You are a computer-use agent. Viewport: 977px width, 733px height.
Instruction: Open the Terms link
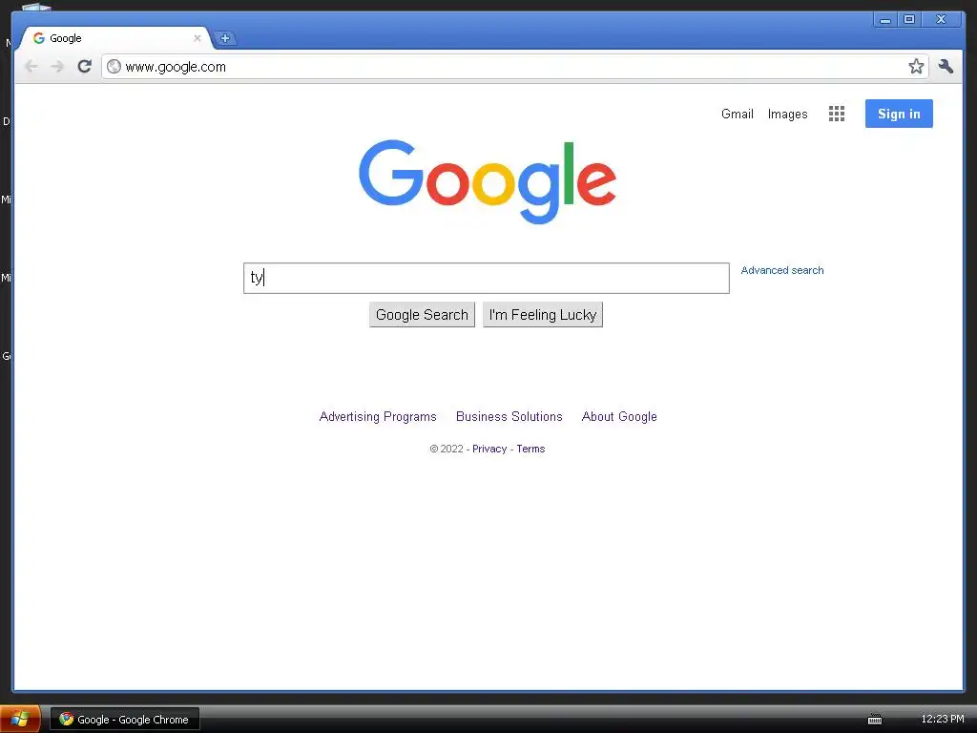click(x=530, y=449)
